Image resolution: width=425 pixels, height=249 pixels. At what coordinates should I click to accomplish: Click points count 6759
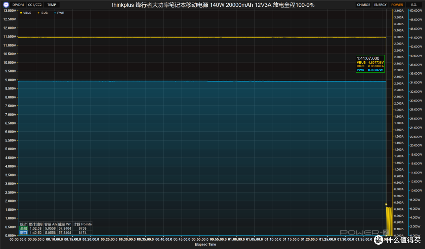coord(82,229)
